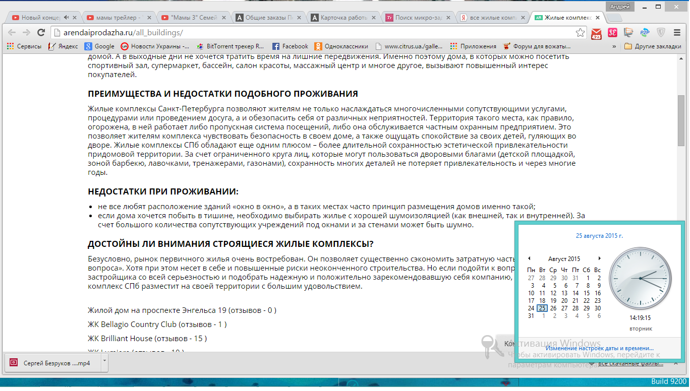Open the Сервисы apps bookmark
Image resolution: width=690 pixels, height=391 pixels.
(x=24, y=46)
